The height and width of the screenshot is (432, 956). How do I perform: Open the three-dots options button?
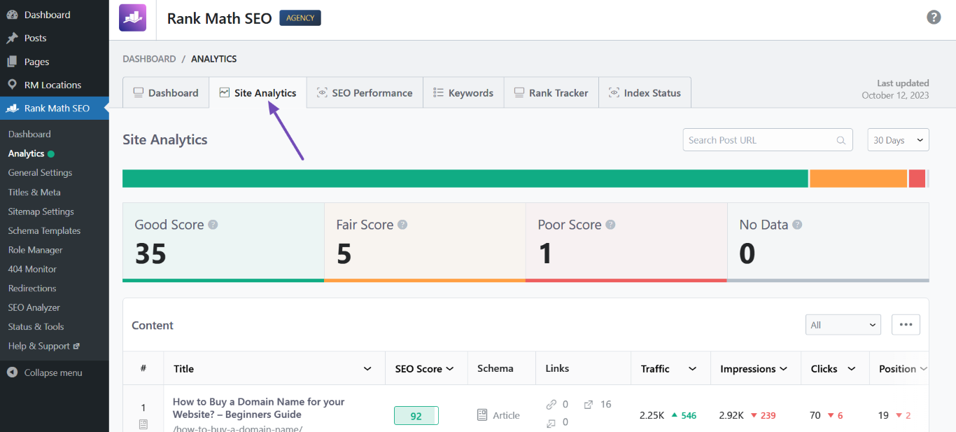coord(906,325)
